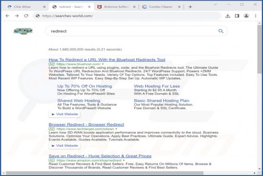Open the browser three-dot menu

tap(255, 16)
